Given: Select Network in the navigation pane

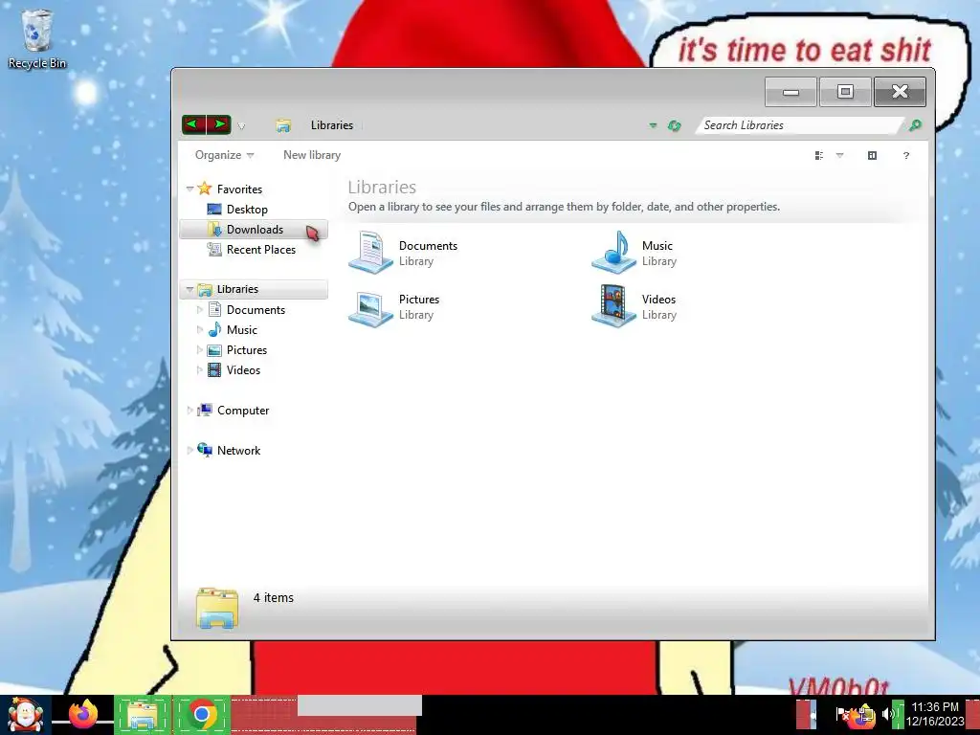Looking at the screenshot, I should pos(238,451).
